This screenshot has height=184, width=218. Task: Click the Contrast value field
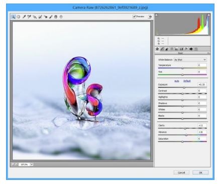pyautogui.click(x=202, y=91)
